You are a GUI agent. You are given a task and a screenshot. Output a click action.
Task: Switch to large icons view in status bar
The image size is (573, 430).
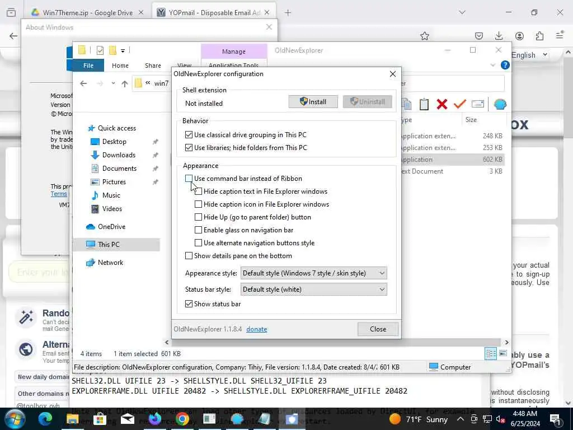[503, 354]
